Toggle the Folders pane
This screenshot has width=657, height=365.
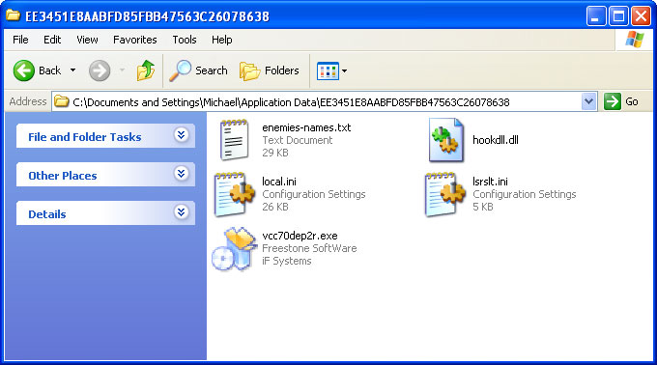269,70
